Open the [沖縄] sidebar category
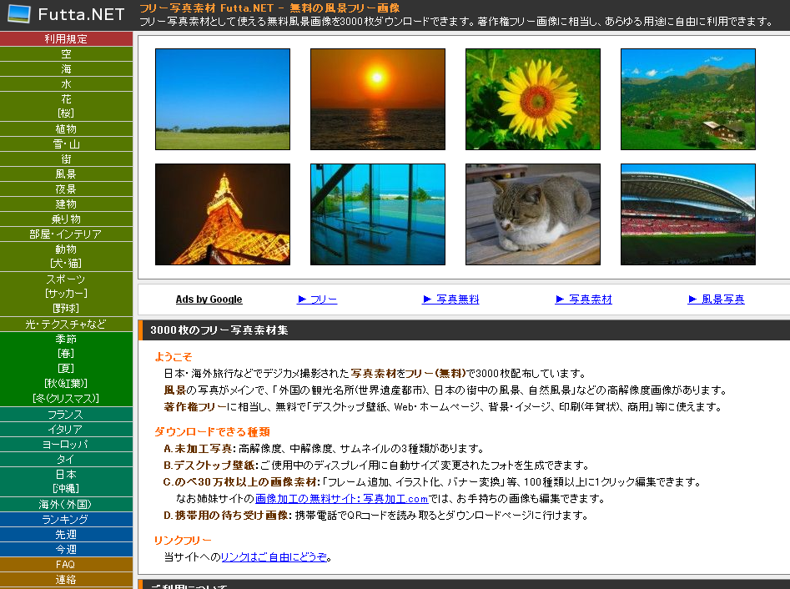790x589 pixels. click(x=66, y=489)
